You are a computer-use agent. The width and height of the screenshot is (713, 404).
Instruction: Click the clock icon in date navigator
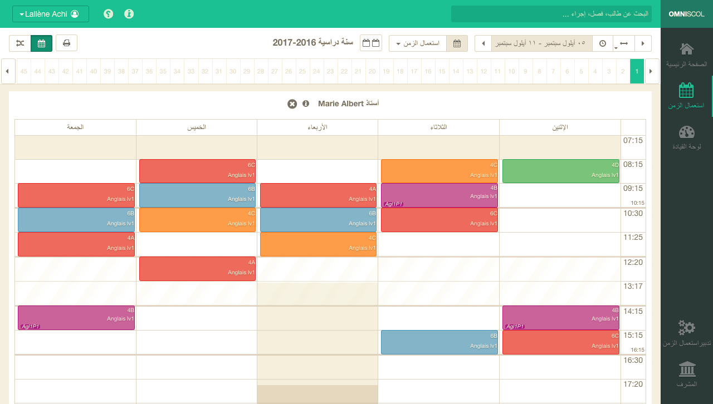pos(602,43)
